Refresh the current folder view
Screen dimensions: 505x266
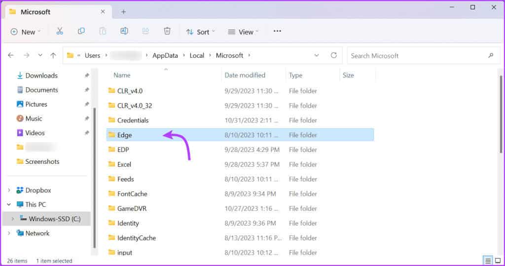[x=334, y=55]
